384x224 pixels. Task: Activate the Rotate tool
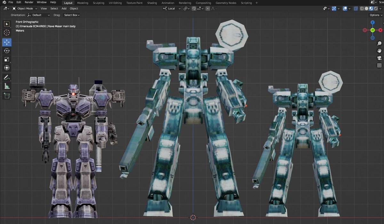[x=7, y=51]
